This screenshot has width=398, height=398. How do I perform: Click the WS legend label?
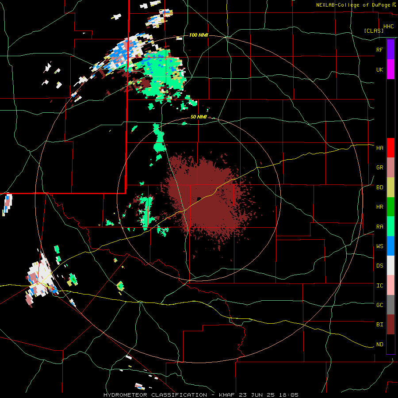point(379,246)
